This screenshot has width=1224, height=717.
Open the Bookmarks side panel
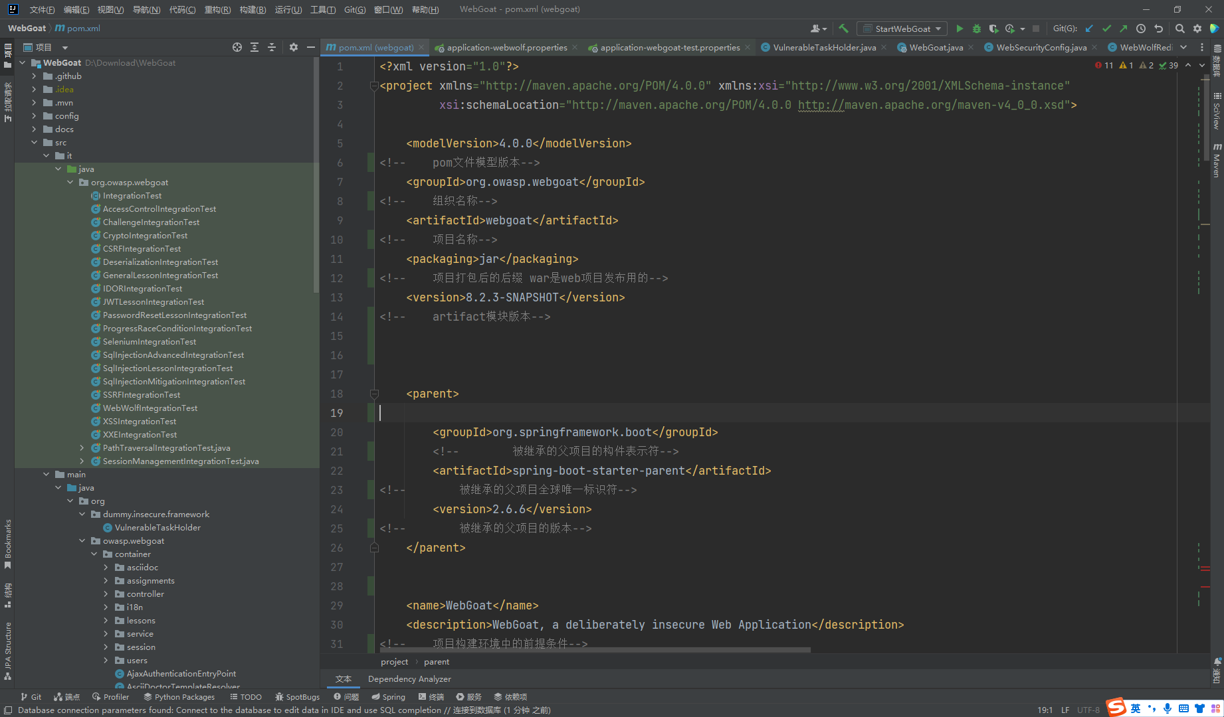(x=7, y=544)
